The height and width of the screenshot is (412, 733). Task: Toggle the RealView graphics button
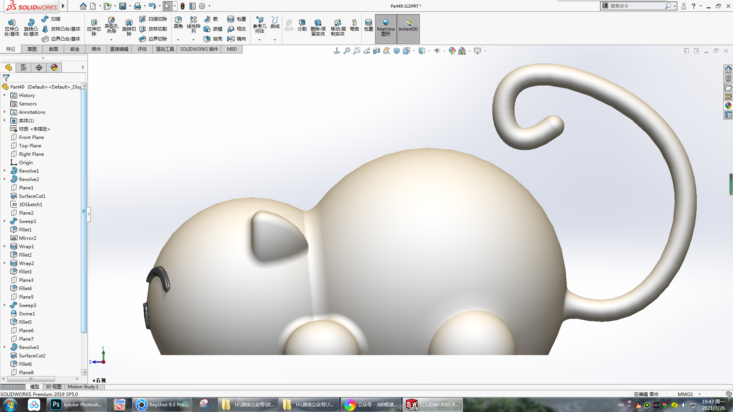coord(386,29)
